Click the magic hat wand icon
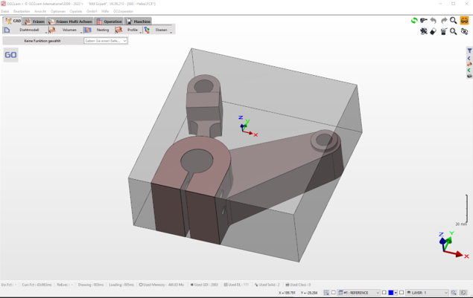Viewport: 473px width, 298px height. coord(443,31)
